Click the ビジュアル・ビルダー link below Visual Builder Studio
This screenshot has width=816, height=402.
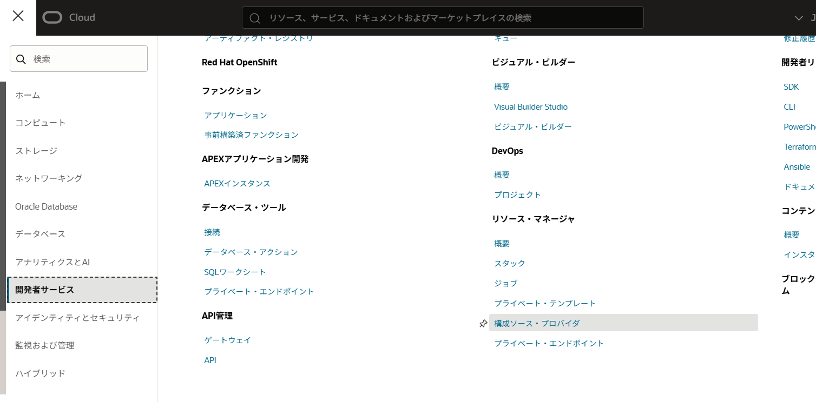tap(533, 127)
